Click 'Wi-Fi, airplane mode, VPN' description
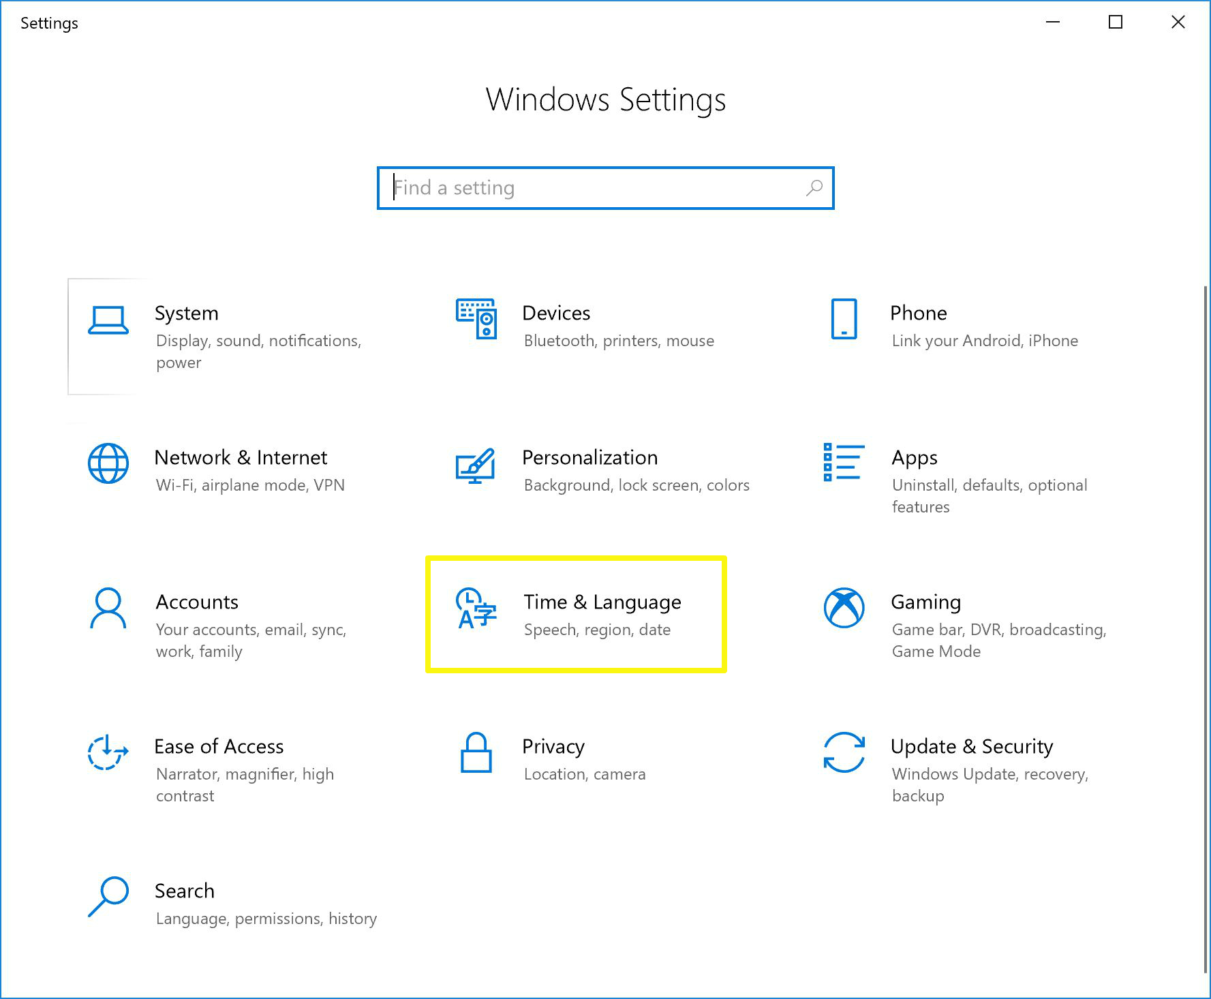Screen dimensions: 1211x999 tap(250, 485)
